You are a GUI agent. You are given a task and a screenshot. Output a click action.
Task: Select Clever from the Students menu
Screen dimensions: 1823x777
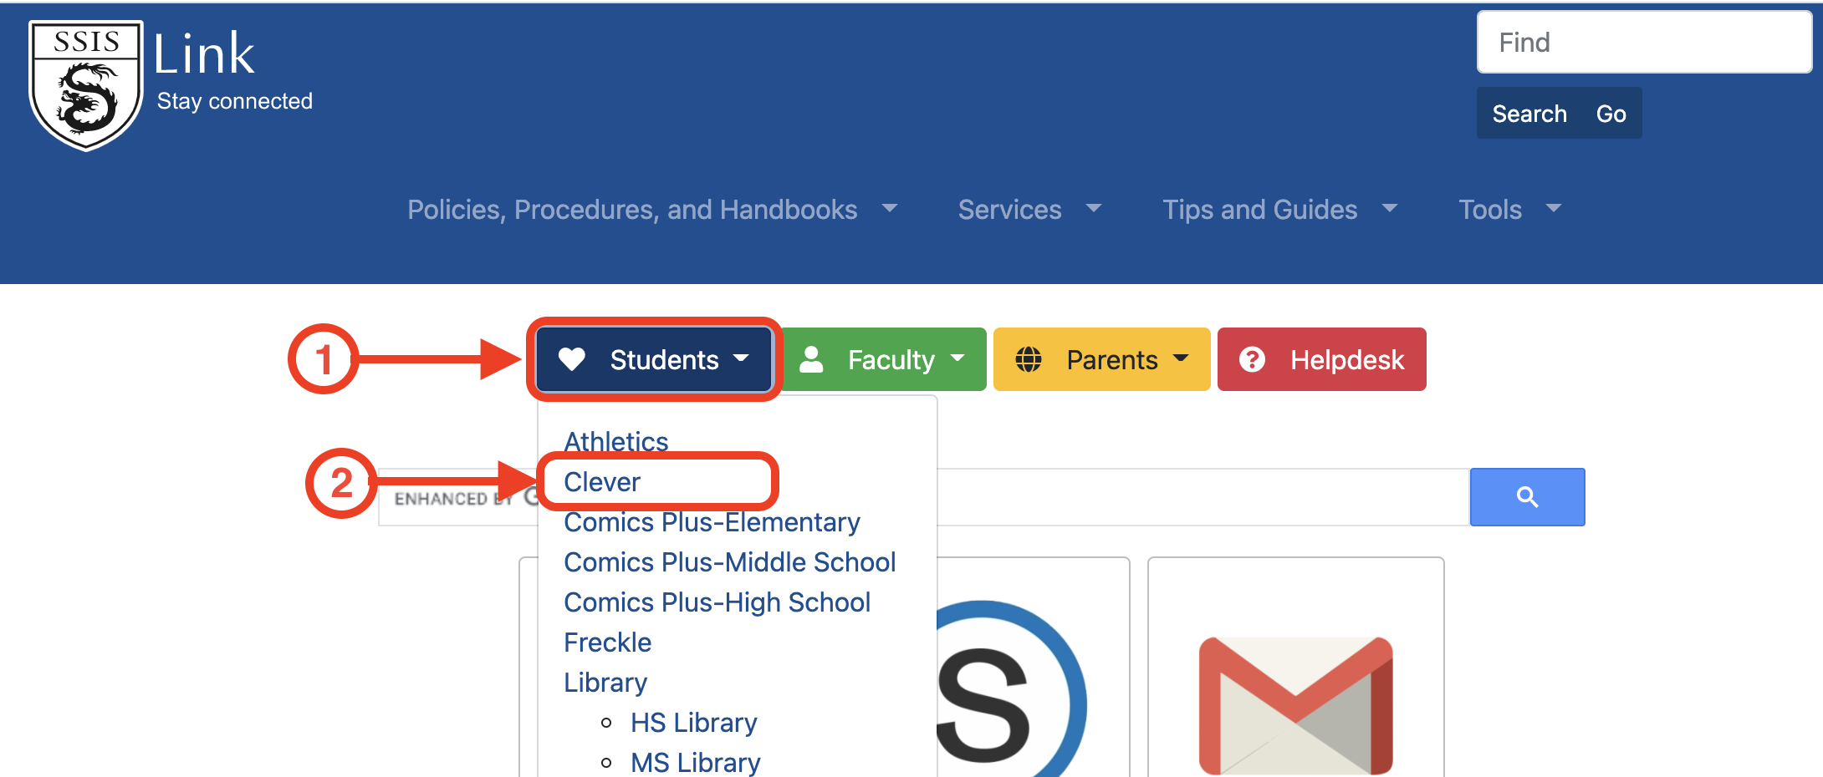click(x=602, y=482)
